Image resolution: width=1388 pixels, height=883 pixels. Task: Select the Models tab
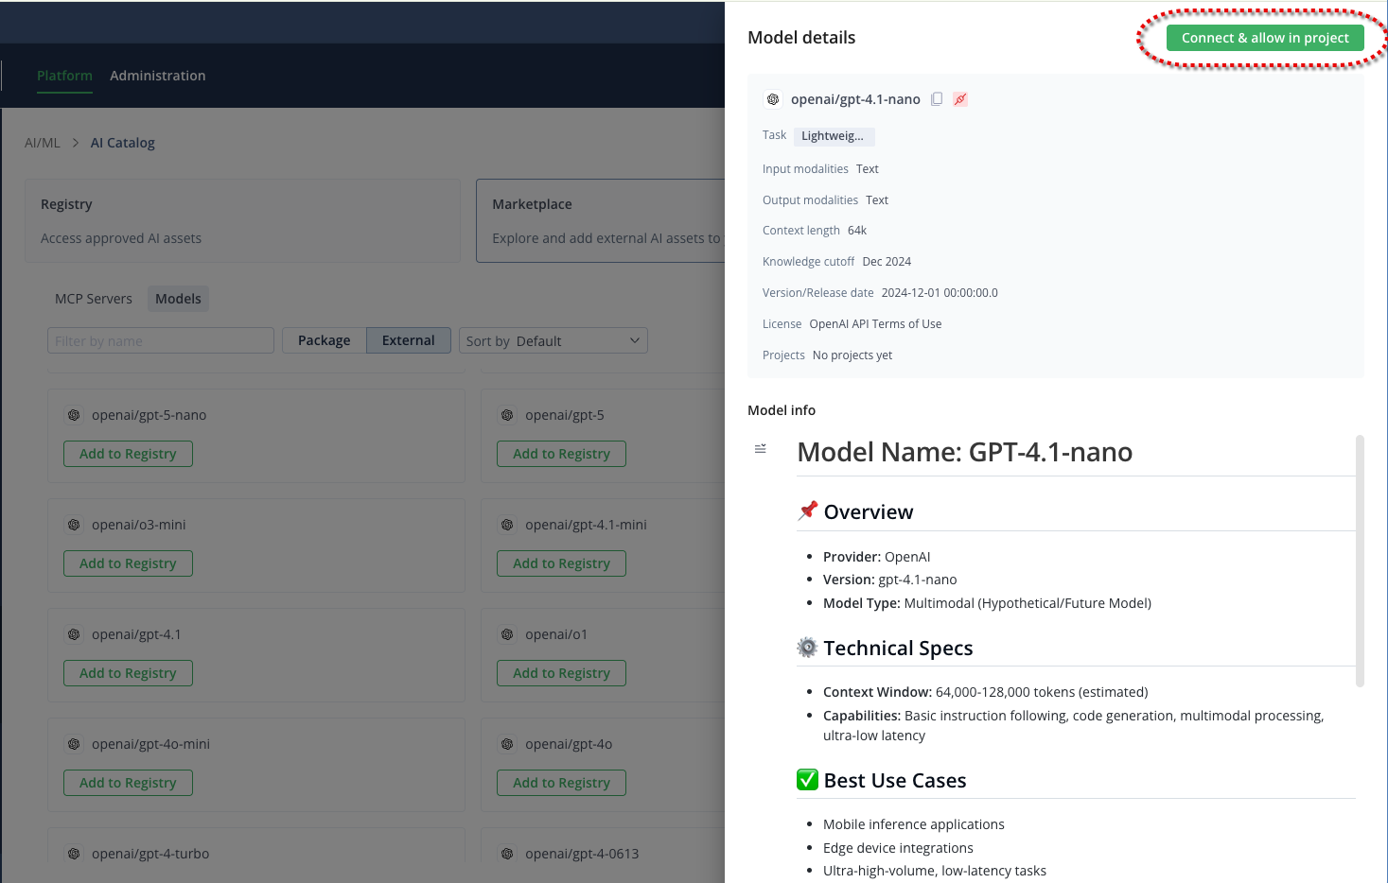pyautogui.click(x=178, y=299)
